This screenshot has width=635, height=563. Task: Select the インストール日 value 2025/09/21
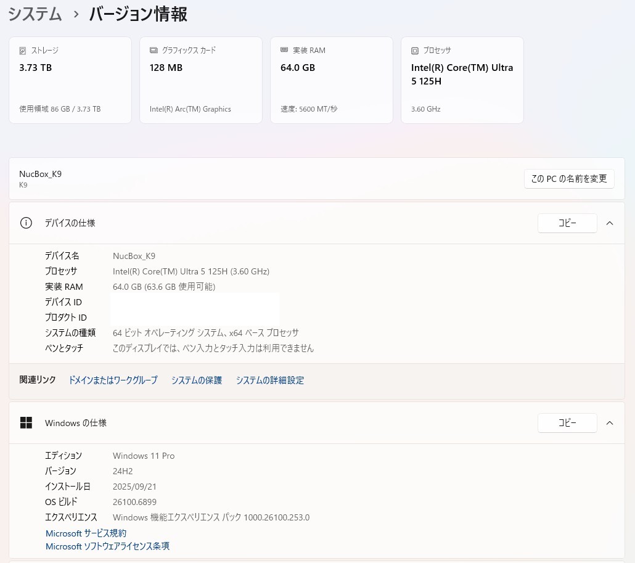[x=134, y=487]
